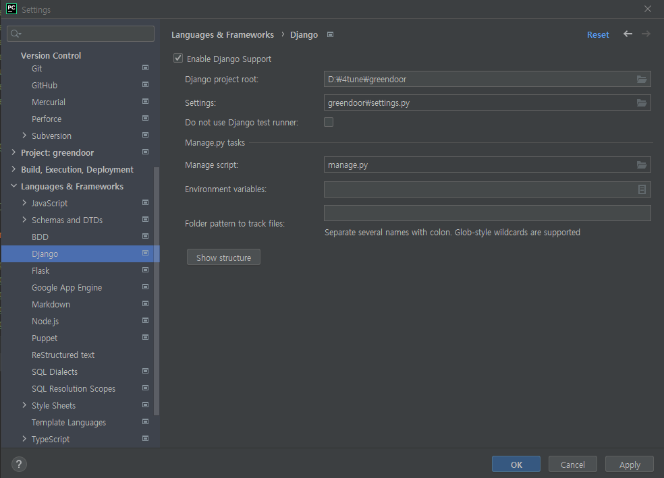664x478 pixels.
Task: Browse for the Settings file
Action: coord(642,102)
